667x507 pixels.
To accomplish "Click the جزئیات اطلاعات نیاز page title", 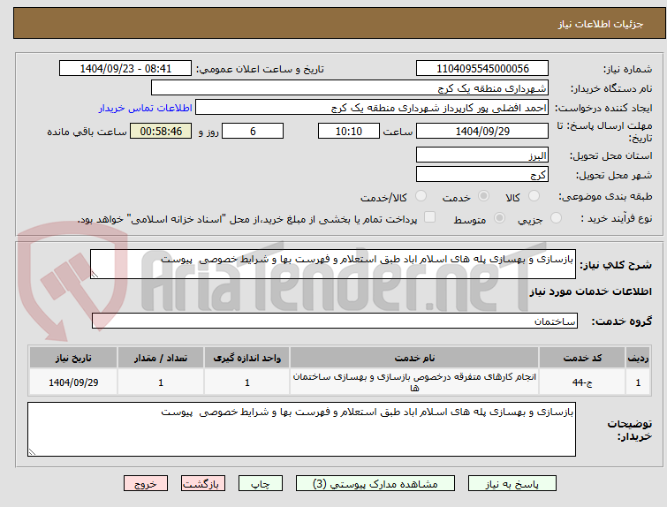I will (x=601, y=24).
